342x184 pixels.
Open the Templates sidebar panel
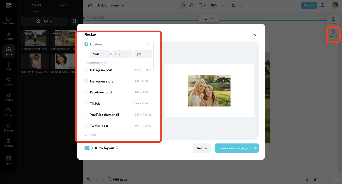coord(9,20)
